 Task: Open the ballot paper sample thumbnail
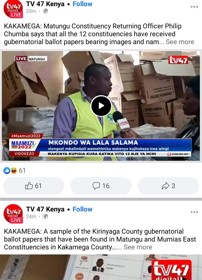point(101,267)
